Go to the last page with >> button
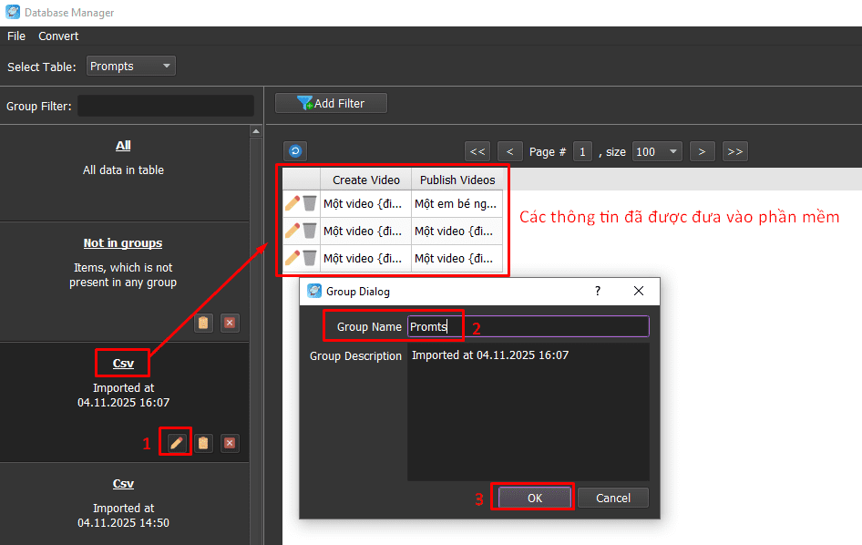The width and height of the screenshot is (862, 545). [735, 151]
